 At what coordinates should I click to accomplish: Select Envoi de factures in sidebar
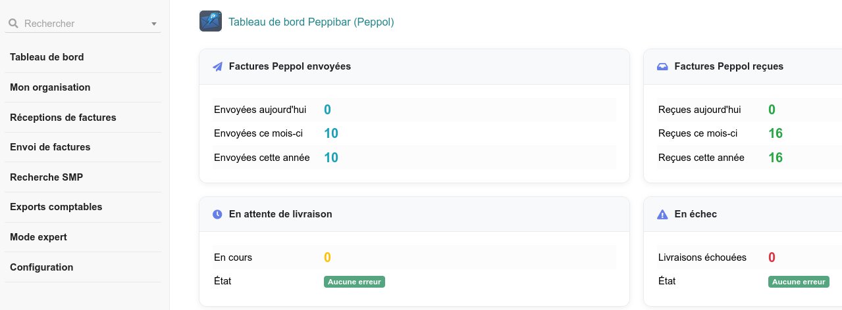(x=50, y=147)
